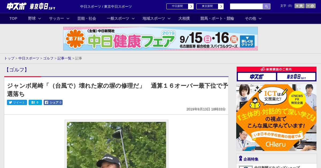Go to TOP in the navigation bar
The image size is (321, 168).
13,18
